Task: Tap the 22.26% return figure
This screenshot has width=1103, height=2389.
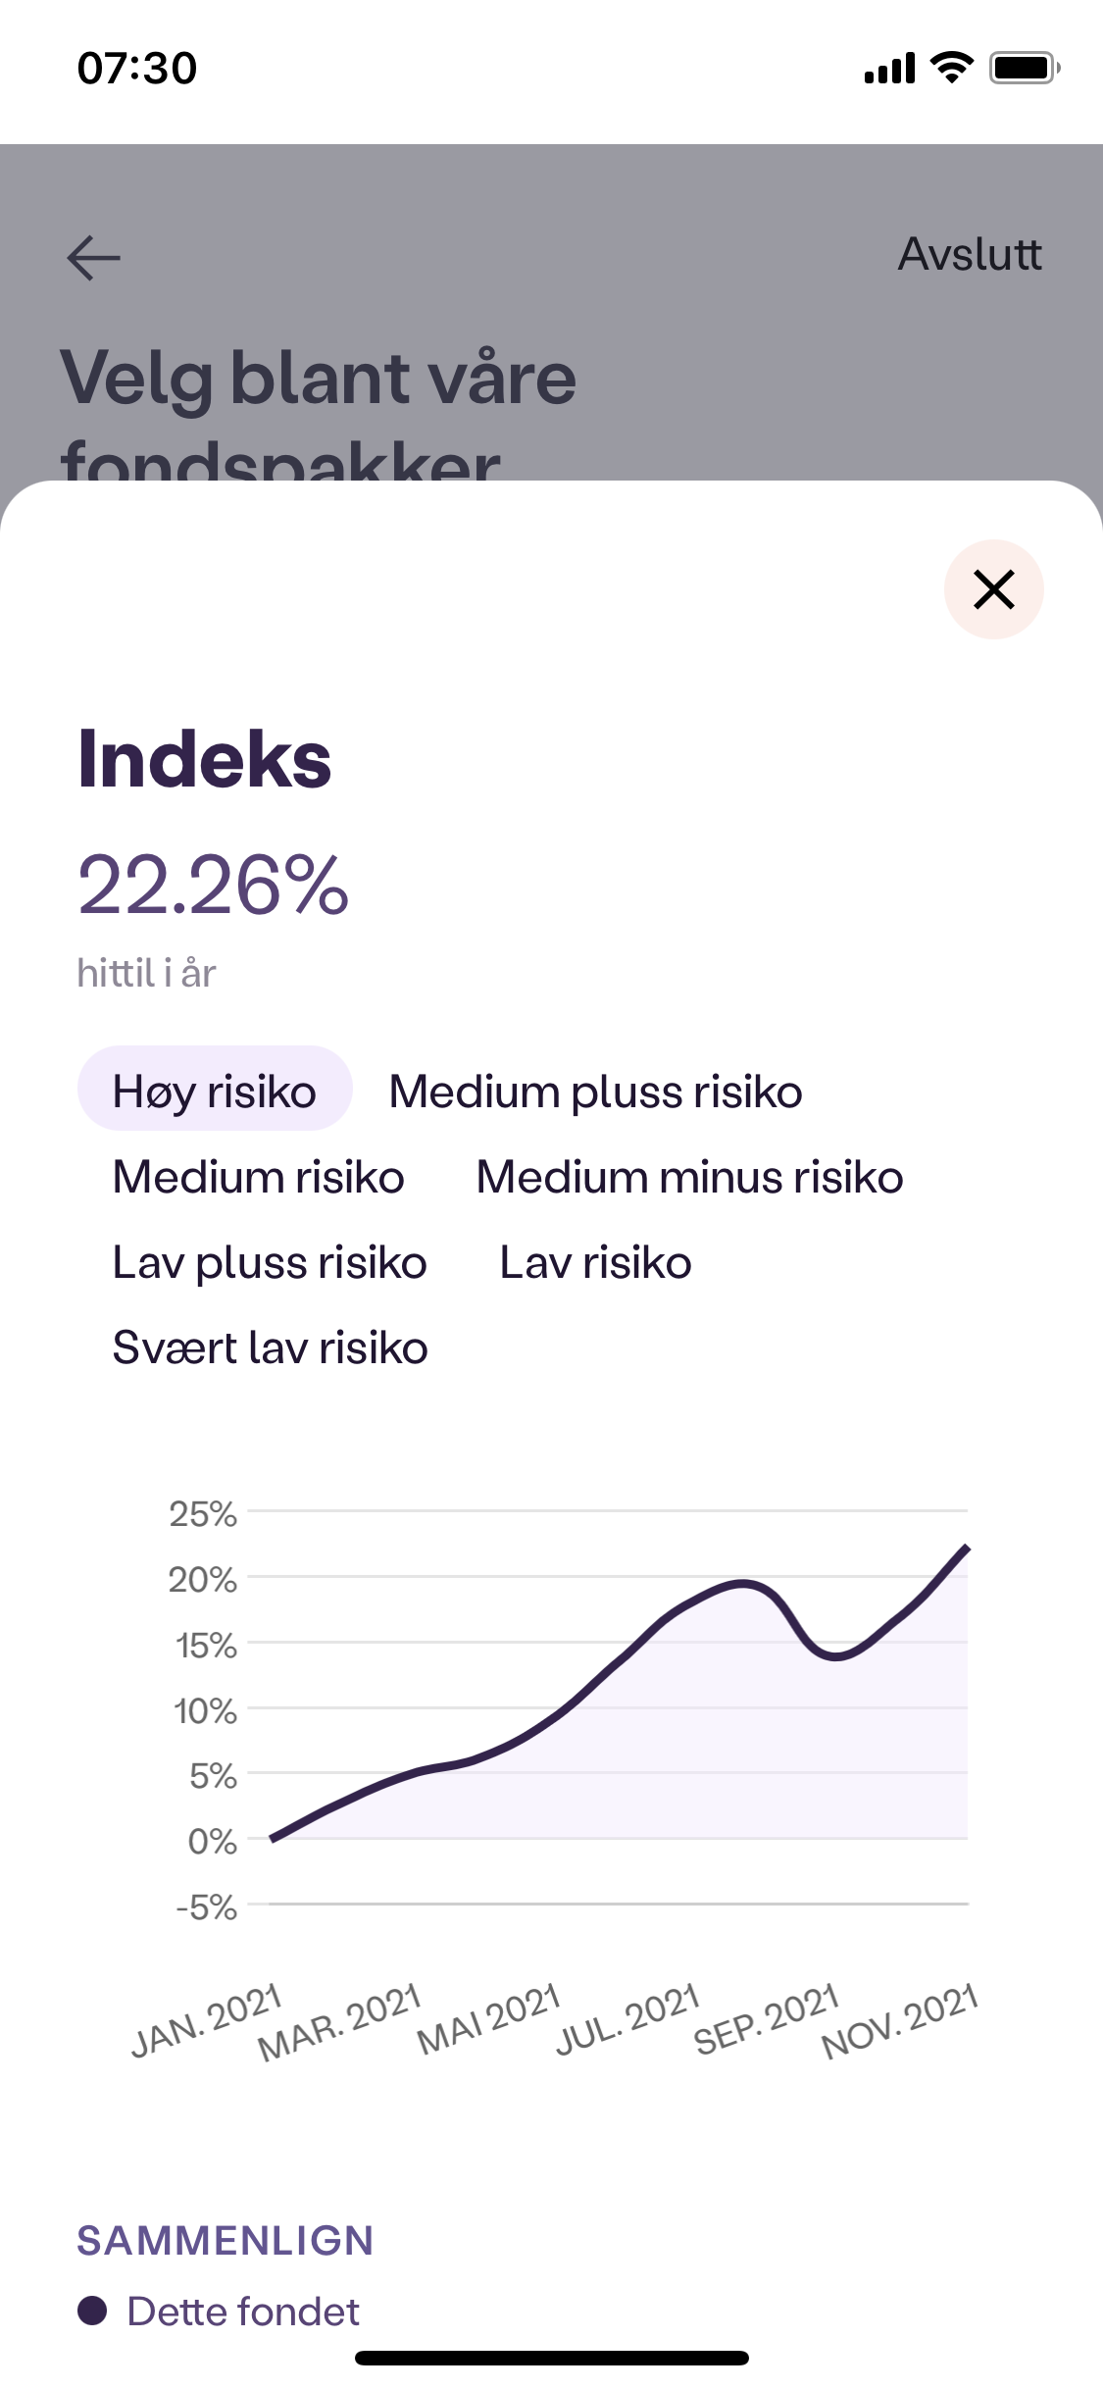Action: pos(213,885)
